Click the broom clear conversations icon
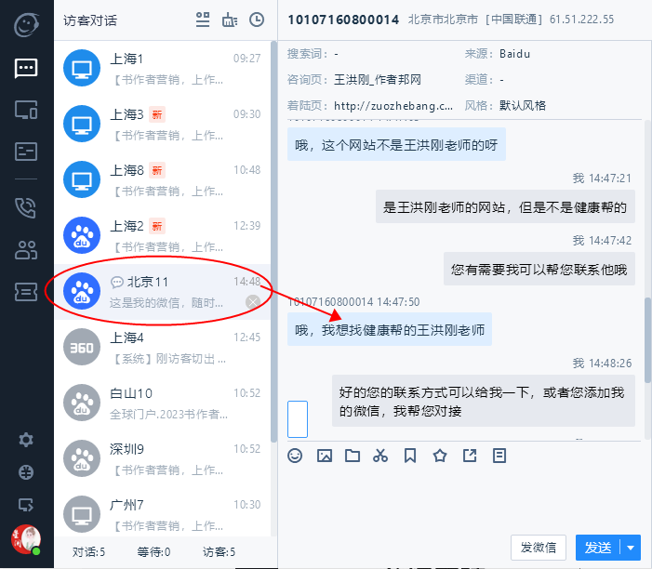The image size is (652, 569). pos(230,20)
